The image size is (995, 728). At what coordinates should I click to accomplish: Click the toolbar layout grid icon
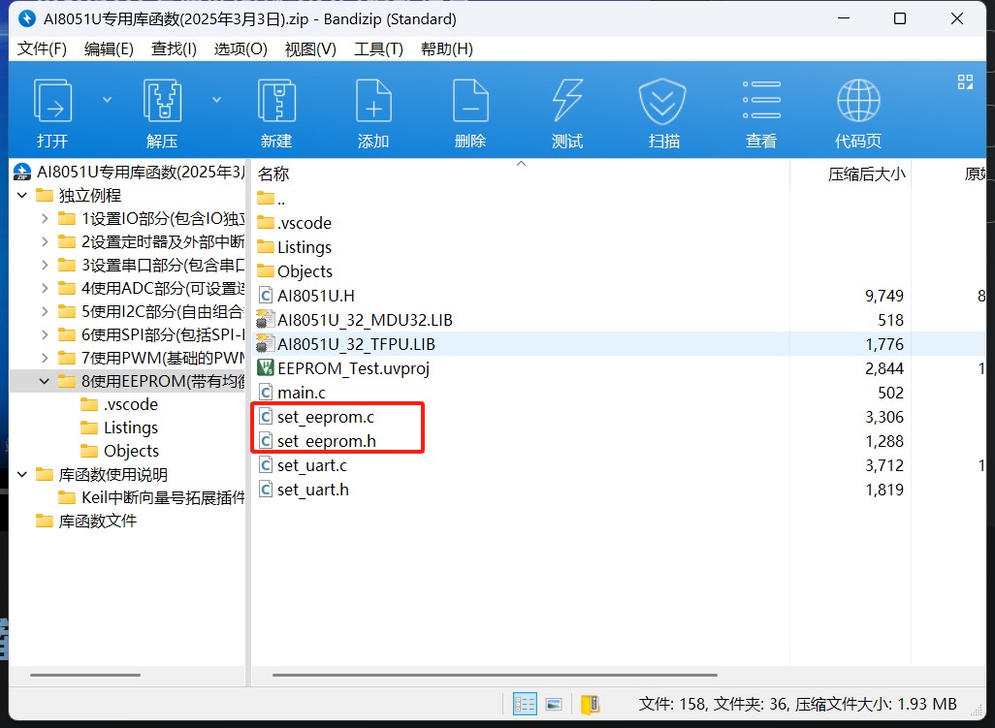(965, 81)
